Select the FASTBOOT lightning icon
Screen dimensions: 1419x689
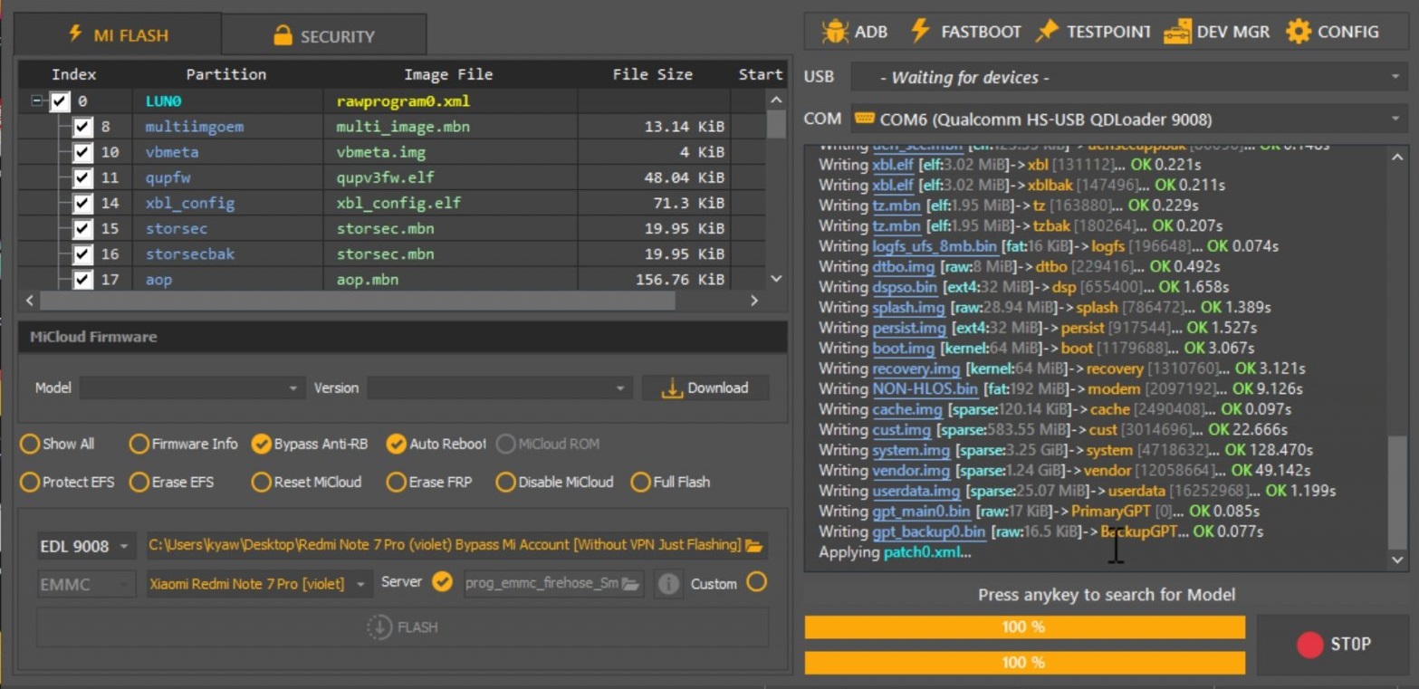click(x=920, y=31)
